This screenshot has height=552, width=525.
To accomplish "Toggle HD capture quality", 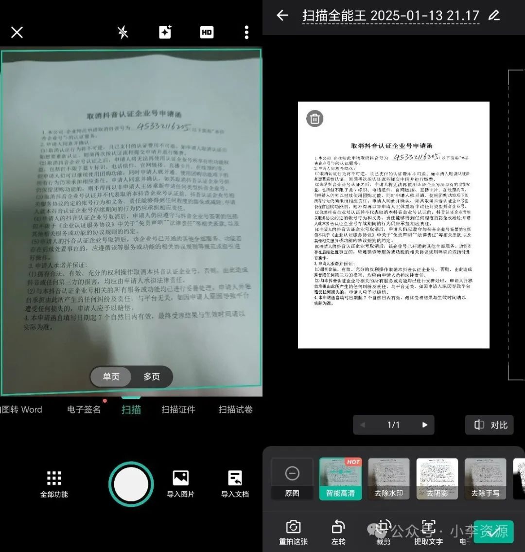I will (x=207, y=33).
